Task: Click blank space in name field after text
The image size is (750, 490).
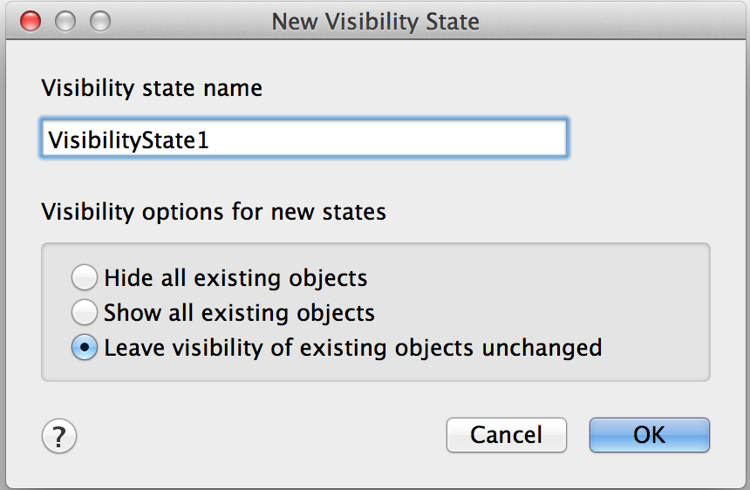Action: click(419, 140)
